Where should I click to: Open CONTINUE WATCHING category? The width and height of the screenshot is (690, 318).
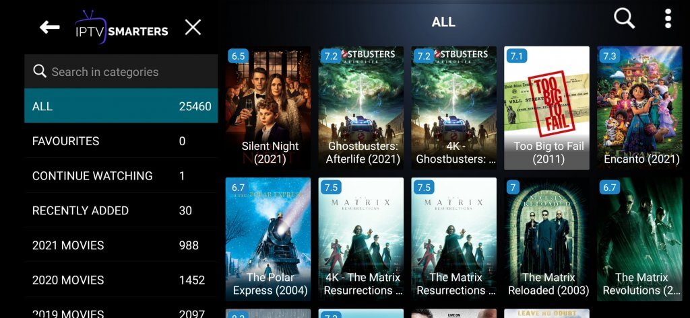(121, 175)
